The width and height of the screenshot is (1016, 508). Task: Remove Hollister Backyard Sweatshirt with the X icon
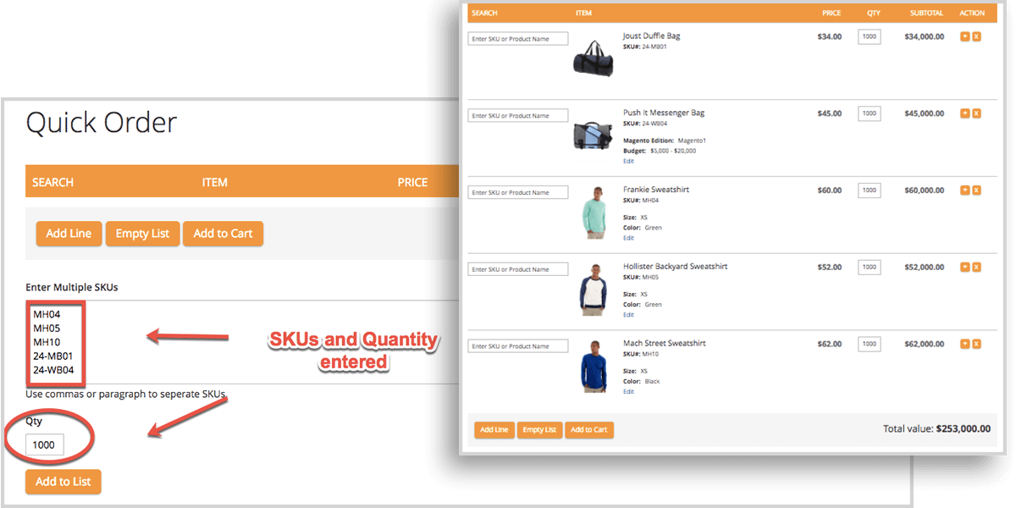[976, 267]
